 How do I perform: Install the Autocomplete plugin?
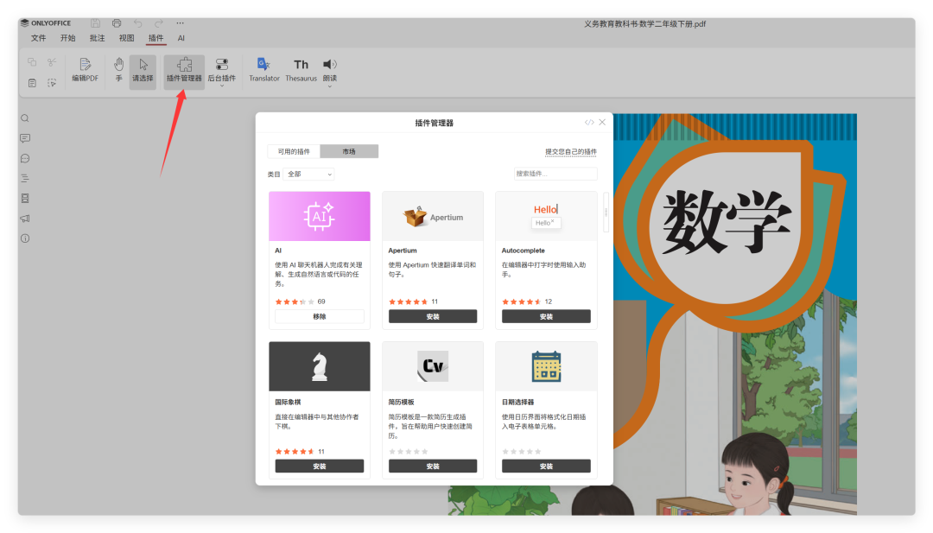(x=546, y=316)
